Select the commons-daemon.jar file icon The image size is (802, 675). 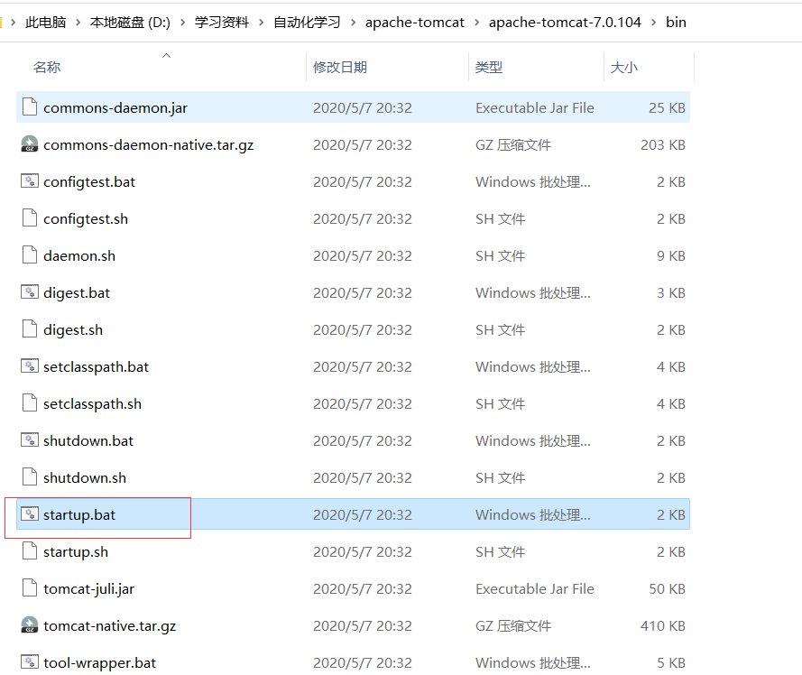tap(30, 107)
